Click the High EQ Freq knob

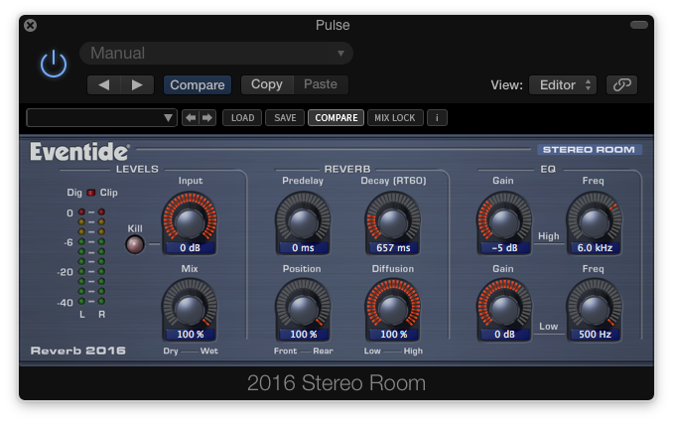coord(594,222)
